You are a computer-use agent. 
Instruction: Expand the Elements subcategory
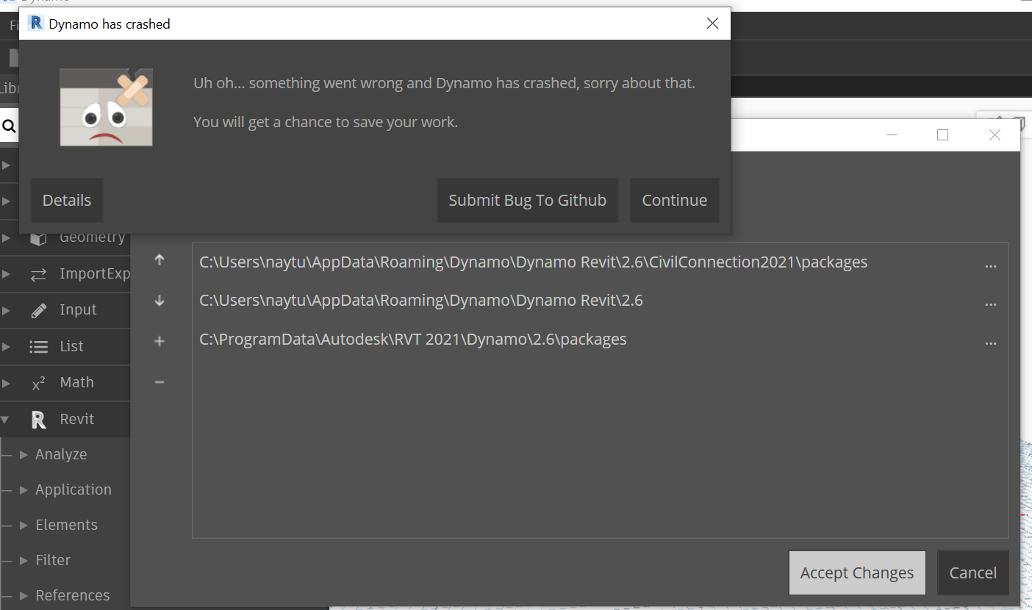(x=24, y=525)
